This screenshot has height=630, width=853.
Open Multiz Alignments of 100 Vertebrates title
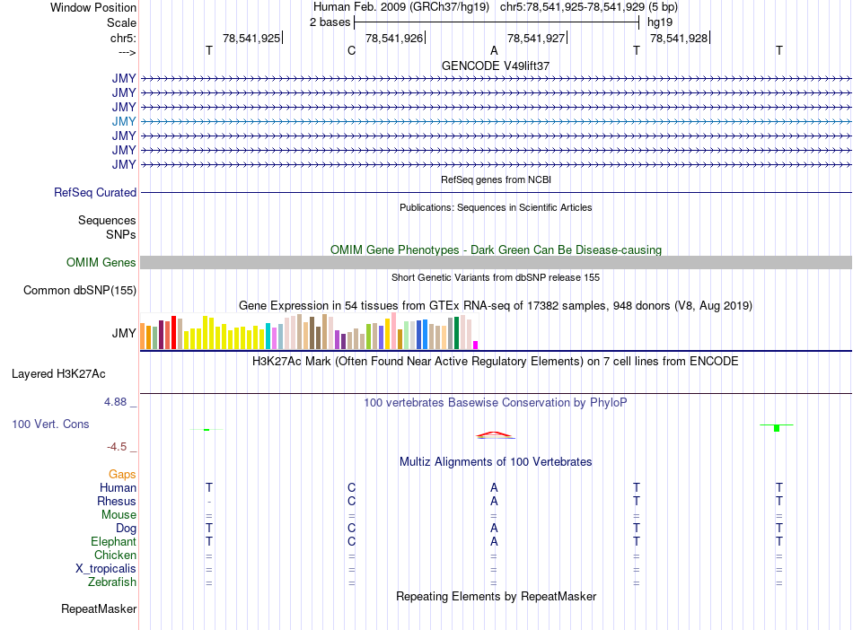point(496,461)
